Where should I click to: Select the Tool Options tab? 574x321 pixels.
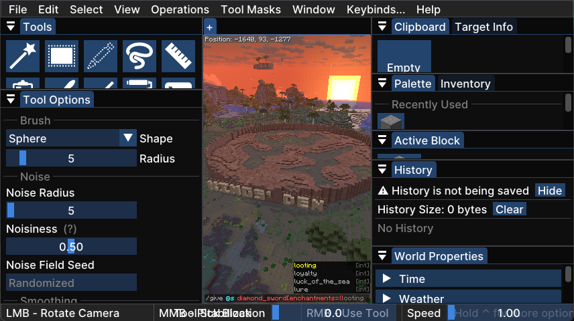pos(57,100)
